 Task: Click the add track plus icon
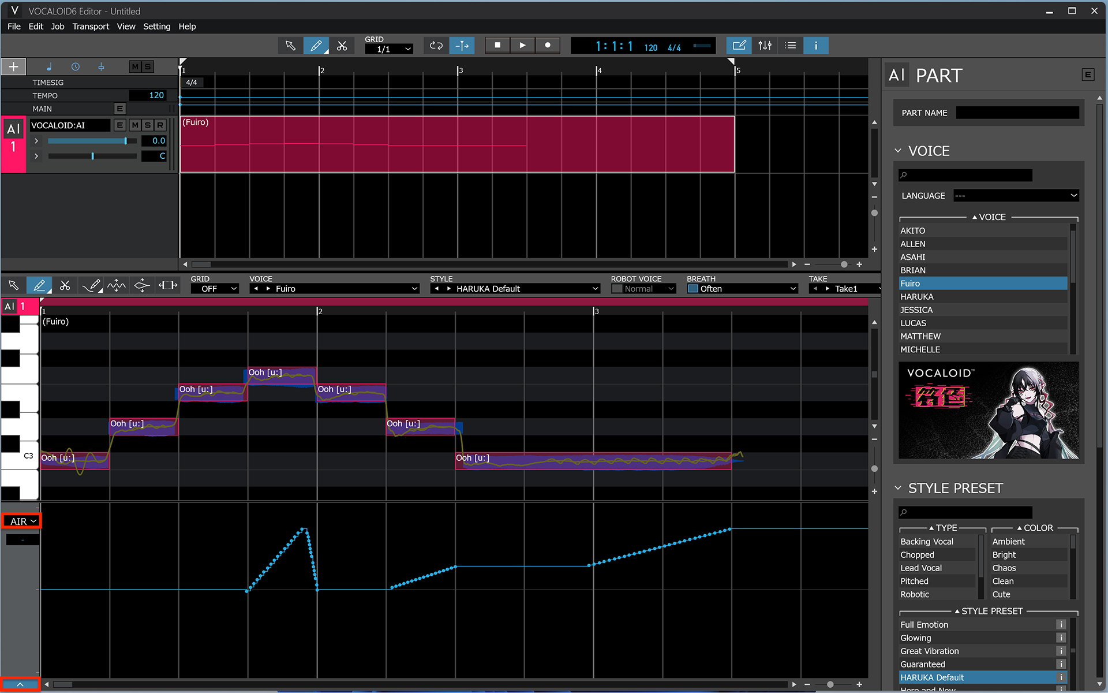click(x=13, y=66)
